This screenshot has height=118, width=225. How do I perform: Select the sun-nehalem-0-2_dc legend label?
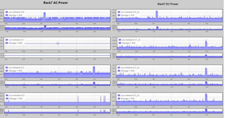tap(130, 68)
